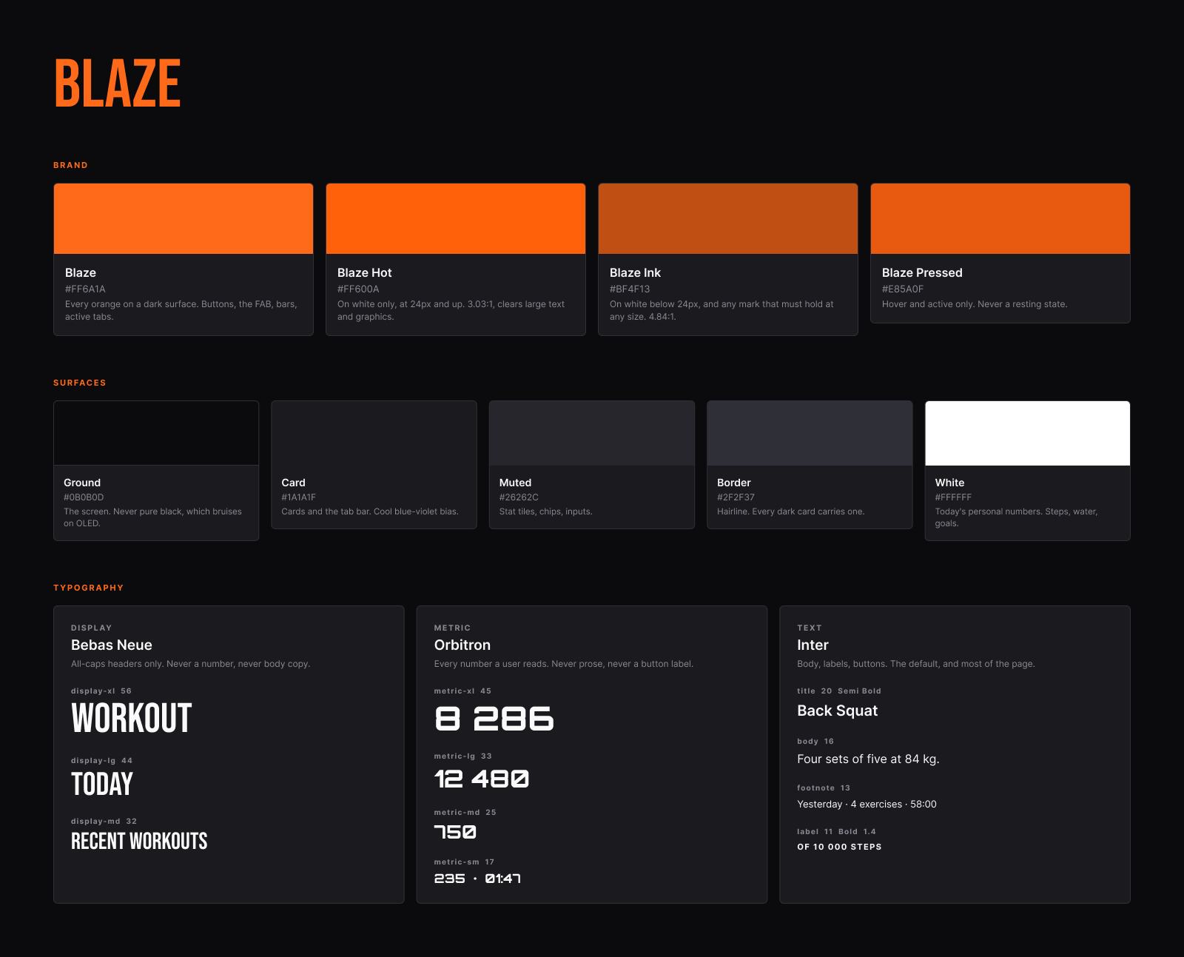Click the Border name label
1184x957 pixels.
click(x=733, y=483)
